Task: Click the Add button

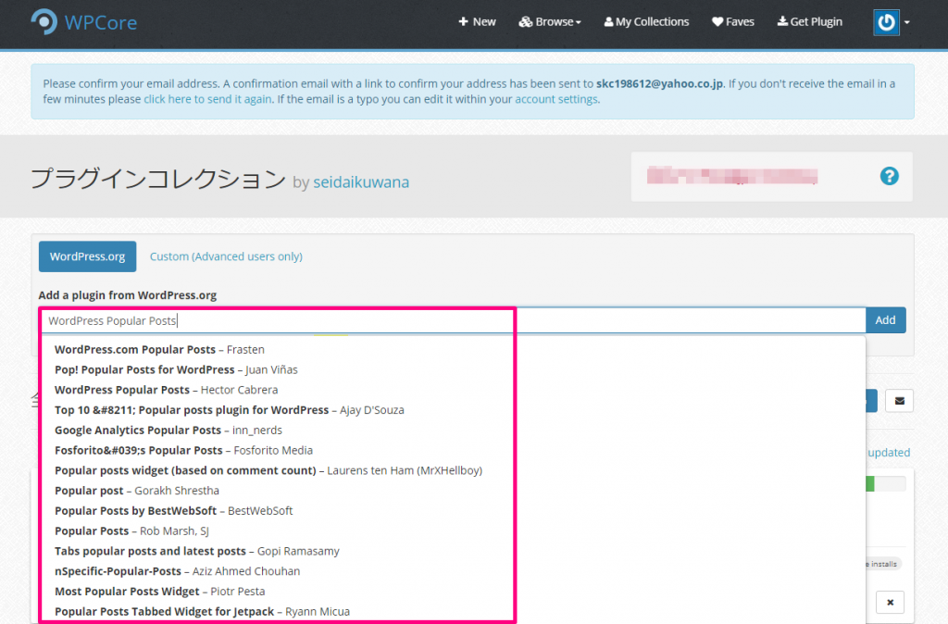Action: pos(885,319)
